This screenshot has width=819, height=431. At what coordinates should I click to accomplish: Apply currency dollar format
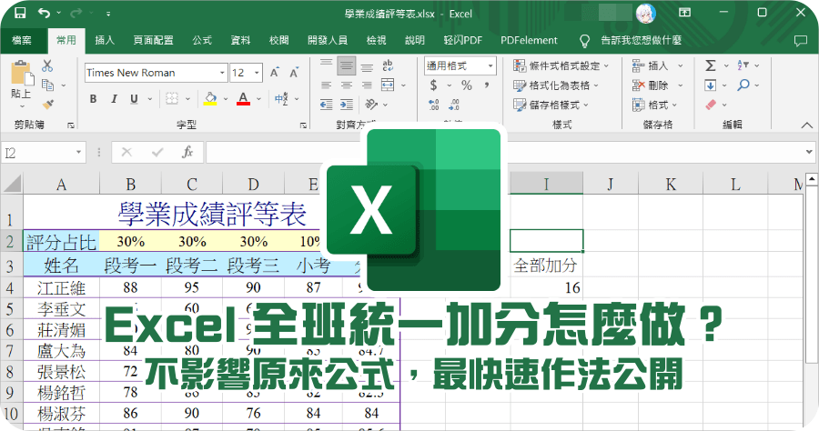click(433, 85)
